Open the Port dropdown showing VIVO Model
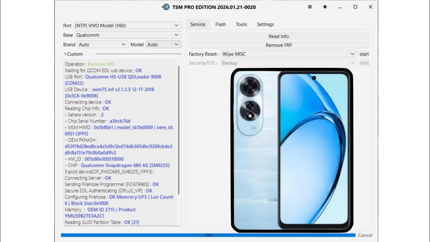 tap(127, 25)
